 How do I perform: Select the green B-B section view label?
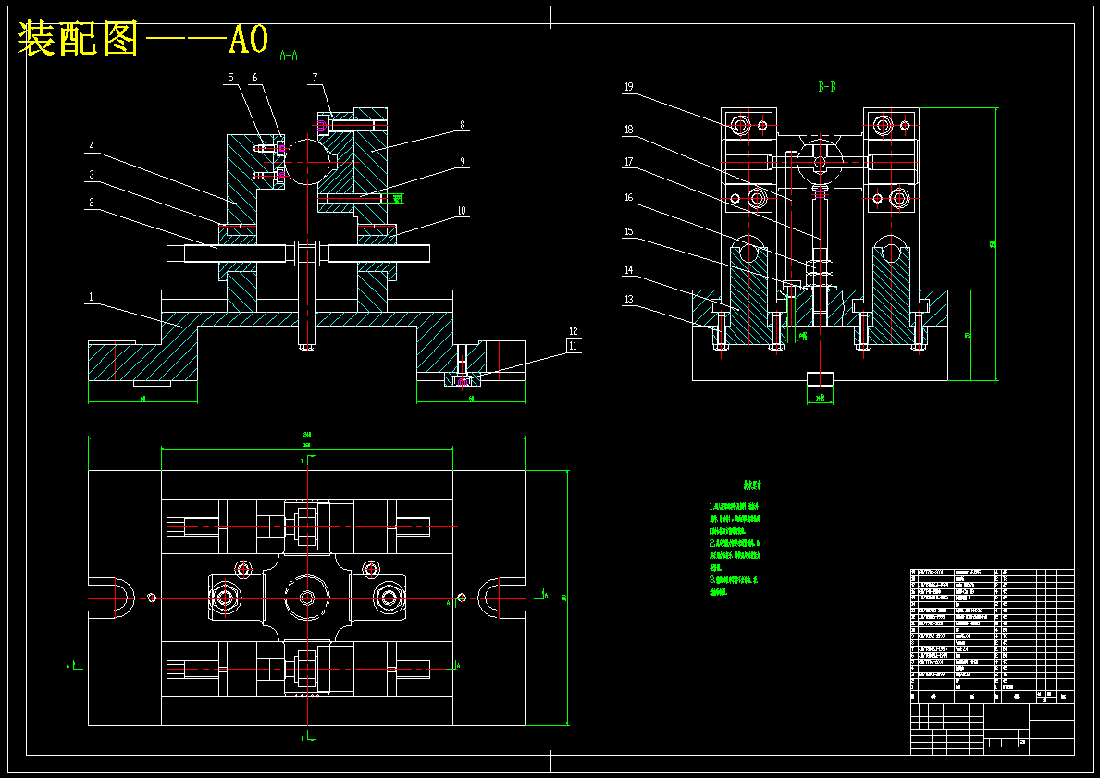tap(827, 87)
